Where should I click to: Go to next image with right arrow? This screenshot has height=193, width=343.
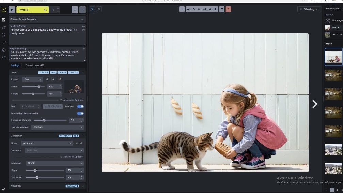pos(315,104)
